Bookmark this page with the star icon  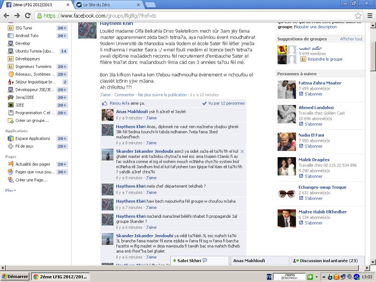click(x=358, y=16)
